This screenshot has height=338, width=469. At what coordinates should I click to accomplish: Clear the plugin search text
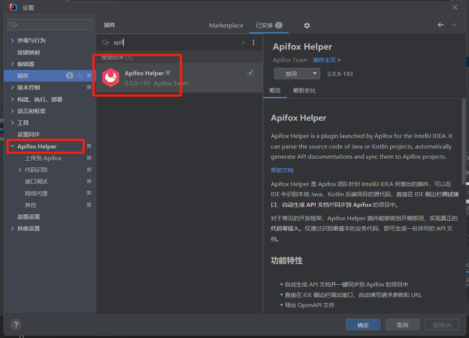(243, 42)
